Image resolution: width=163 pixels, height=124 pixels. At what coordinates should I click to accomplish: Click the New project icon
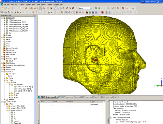point(2,8)
